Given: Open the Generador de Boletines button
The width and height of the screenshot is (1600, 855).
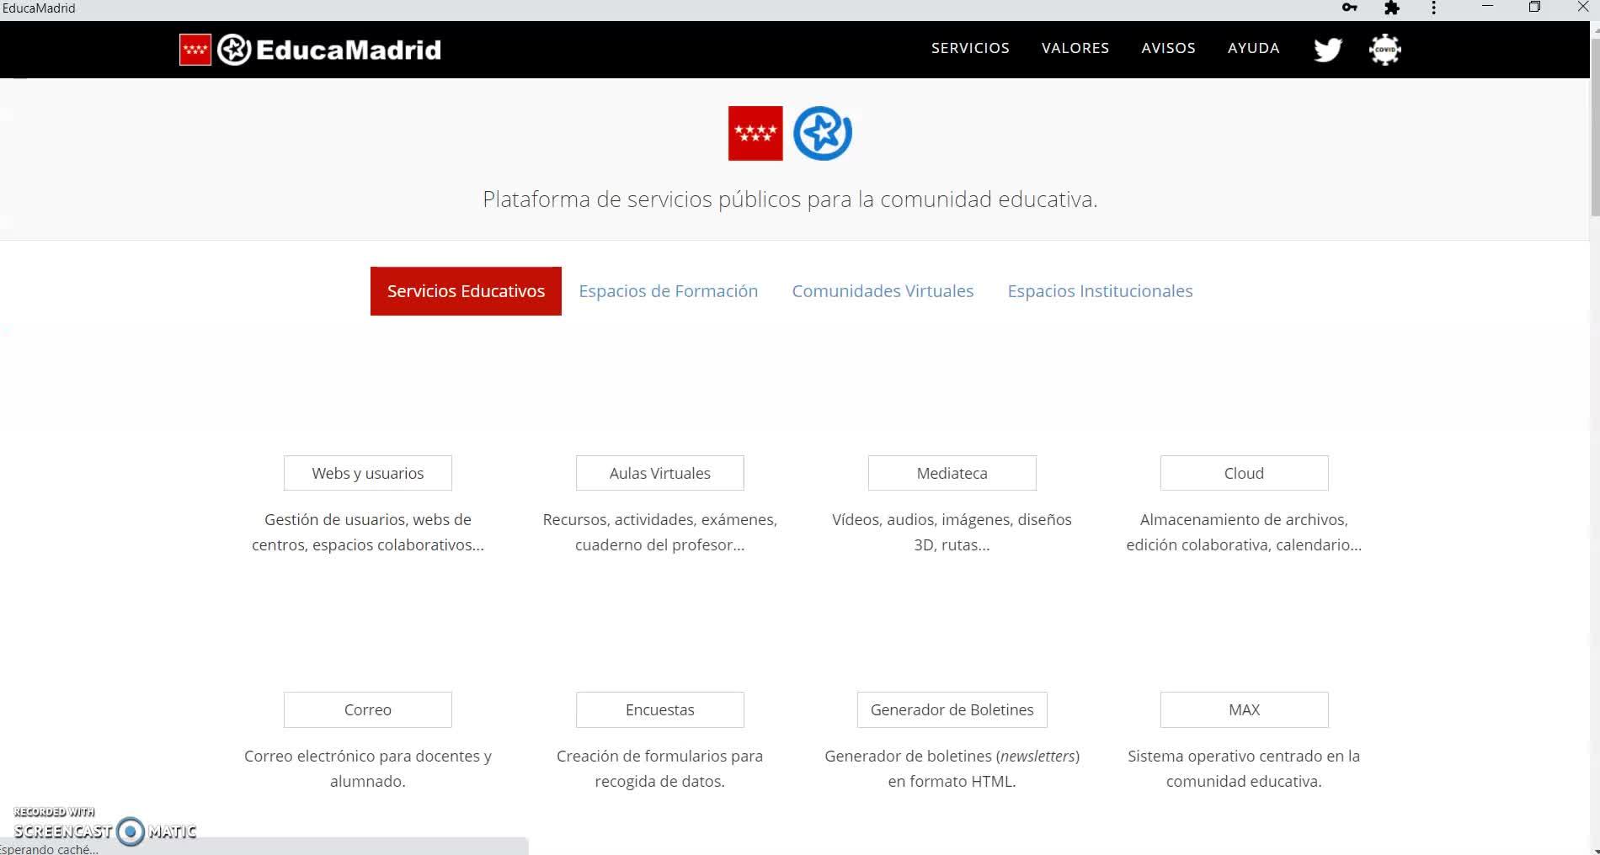Looking at the screenshot, I should tap(952, 709).
